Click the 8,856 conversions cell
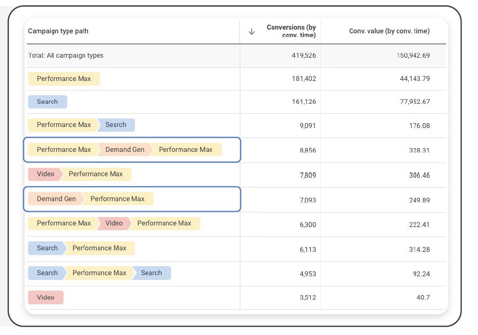The image size is (478, 335). click(x=308, y=150)
